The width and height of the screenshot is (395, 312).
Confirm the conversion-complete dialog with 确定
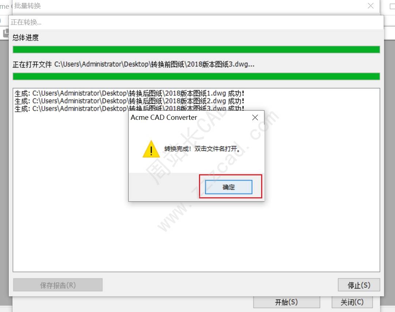point(229,187)
